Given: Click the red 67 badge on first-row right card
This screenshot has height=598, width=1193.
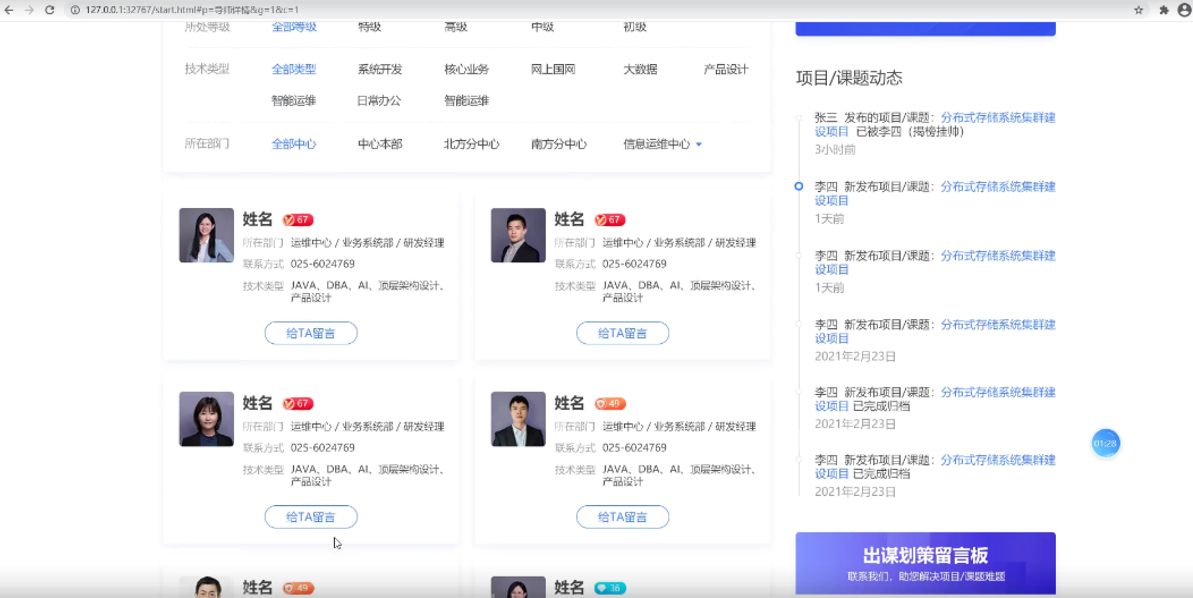Looking at the screenshot, I should 609,220.
